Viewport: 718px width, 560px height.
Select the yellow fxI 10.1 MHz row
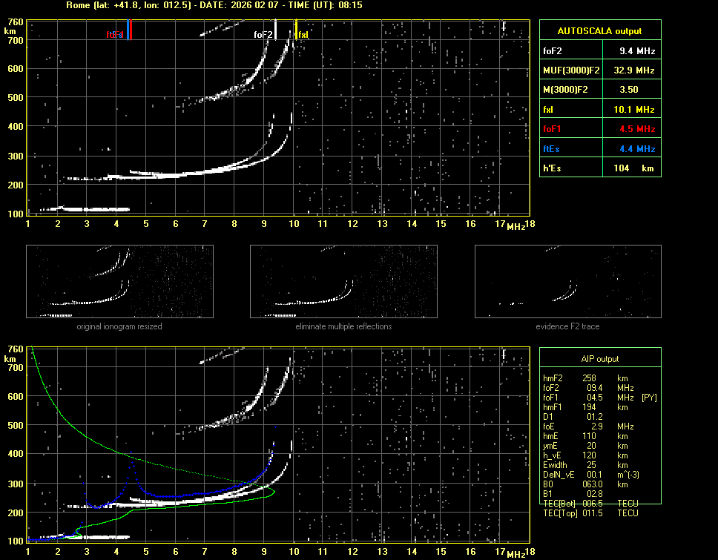pyautogui.click(x=599, y=110)
